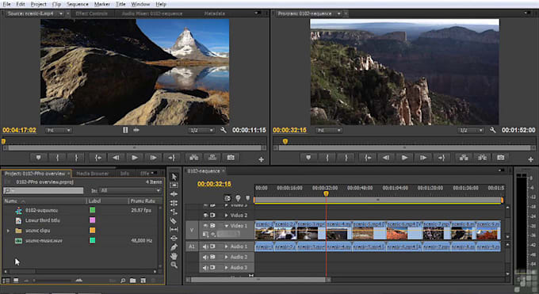
Task: Toggle sync lock on Video 2 track
Action: (212, 216)
